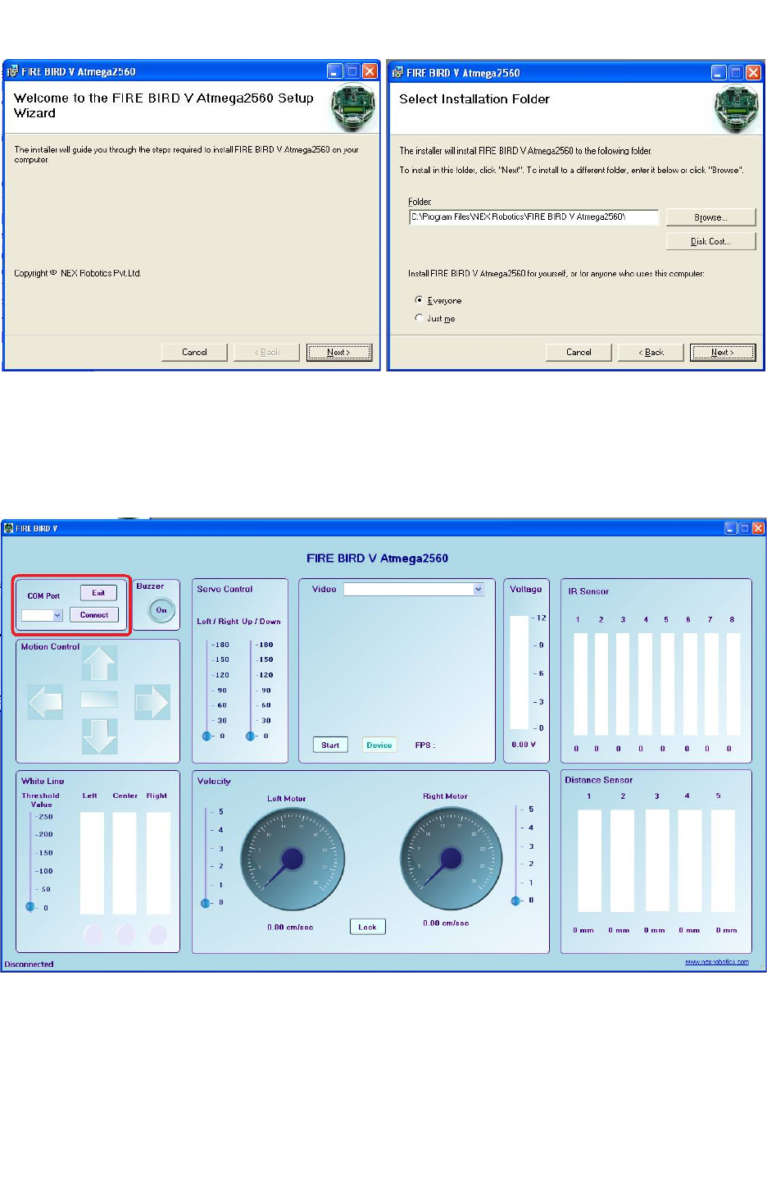Click Distance Sensor bar number 3

click(x=657, y=860)
